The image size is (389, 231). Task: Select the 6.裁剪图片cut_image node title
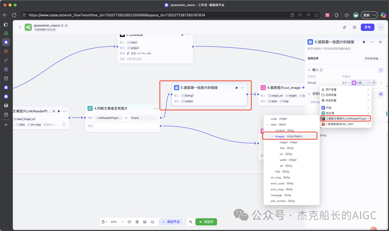[284, 88]
